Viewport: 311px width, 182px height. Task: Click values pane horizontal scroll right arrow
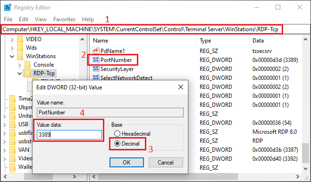(297, 176)
